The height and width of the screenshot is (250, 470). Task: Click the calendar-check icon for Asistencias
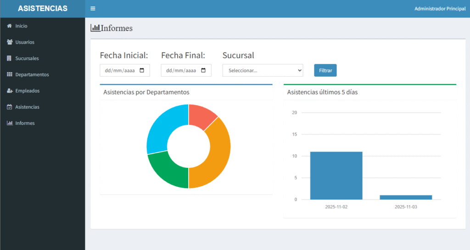coord(10,107)
